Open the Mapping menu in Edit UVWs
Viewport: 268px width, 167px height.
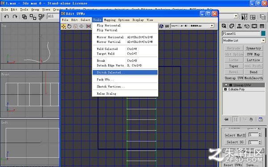pos(110,20)
